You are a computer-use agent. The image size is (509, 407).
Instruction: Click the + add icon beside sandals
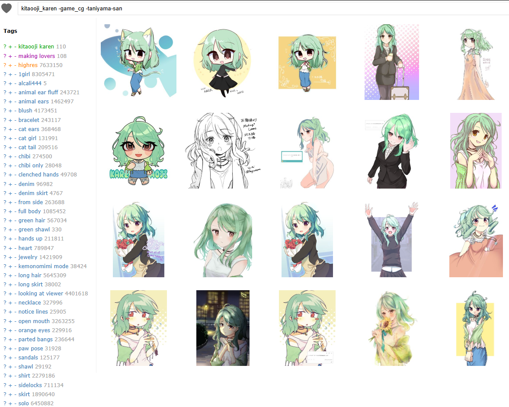[x=10, y=357]
